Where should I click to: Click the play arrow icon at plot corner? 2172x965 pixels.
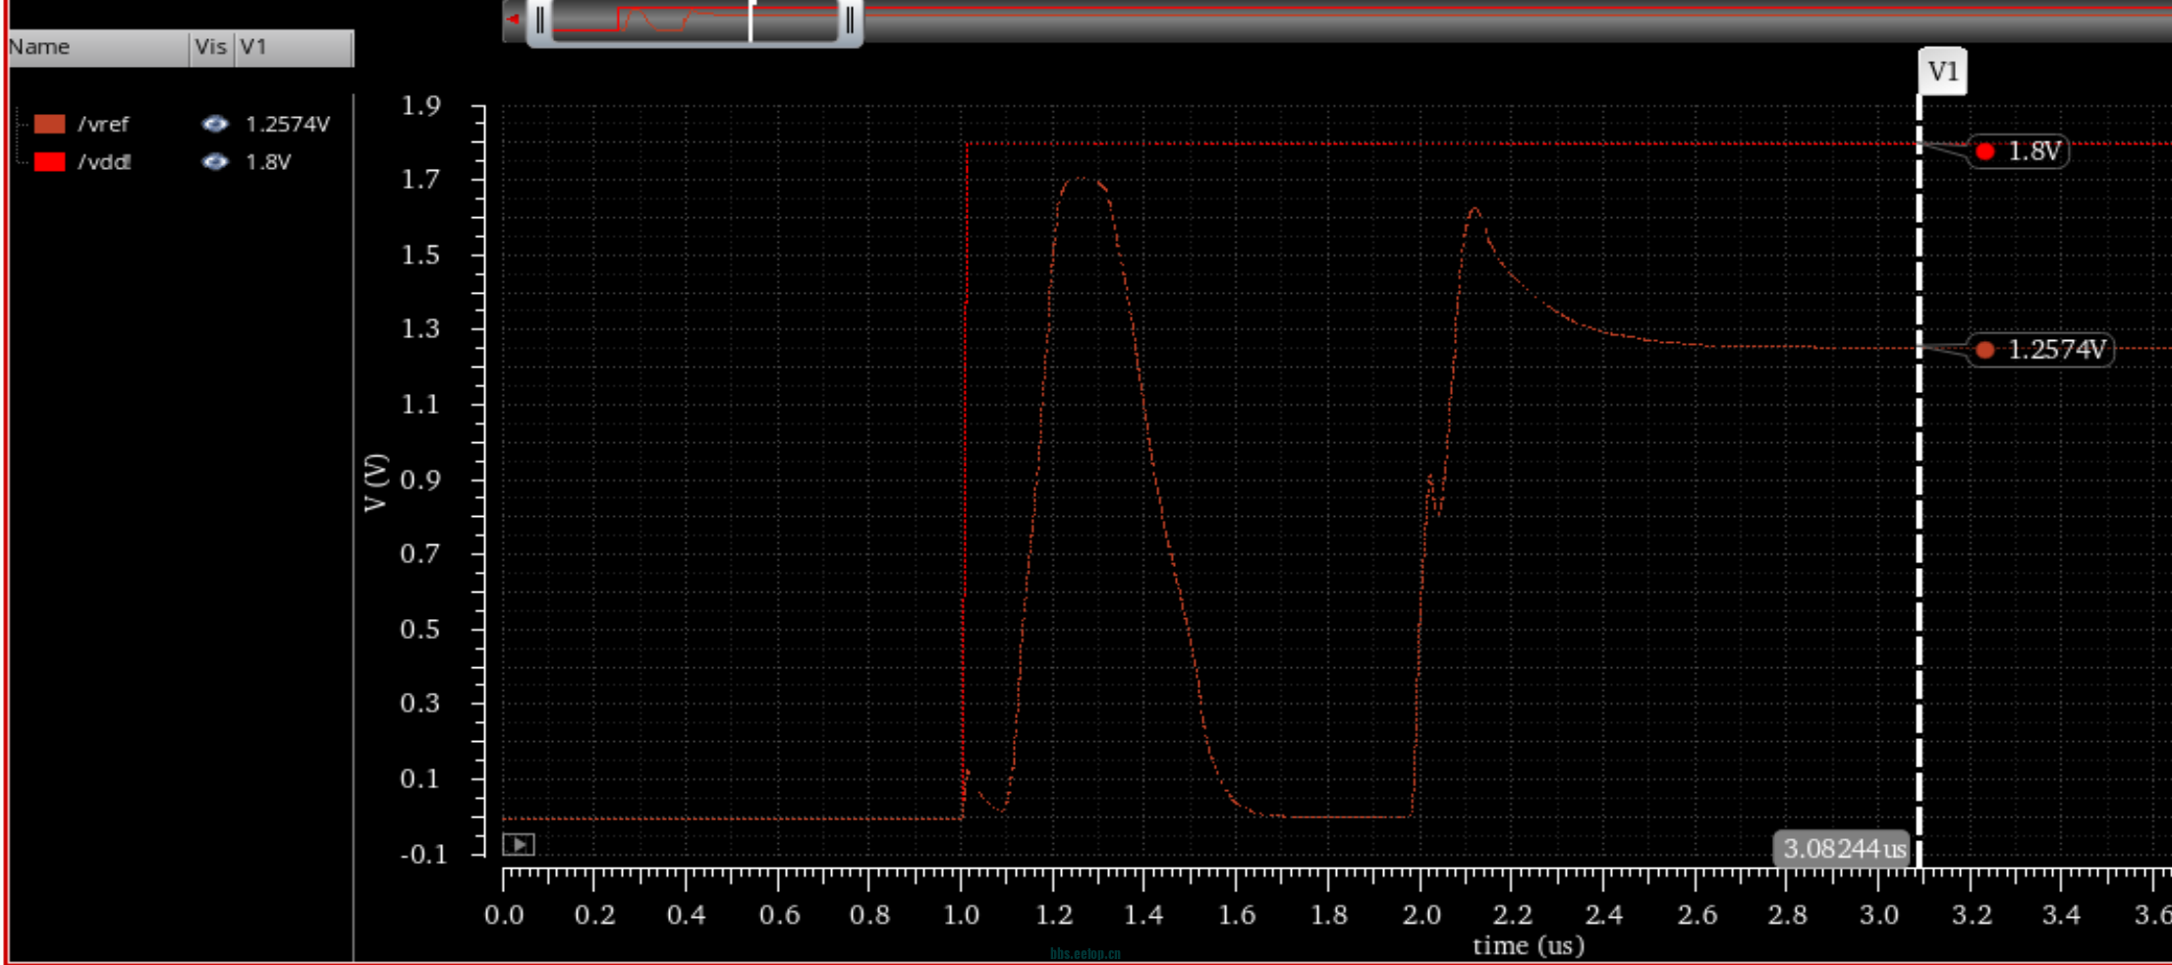point(519,844)
